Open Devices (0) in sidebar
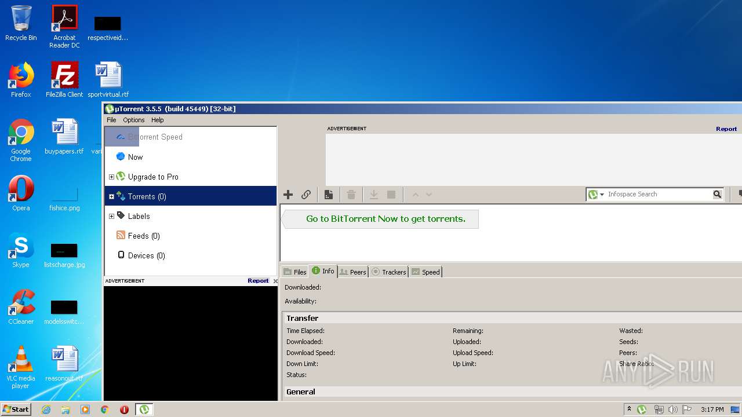 191,255
